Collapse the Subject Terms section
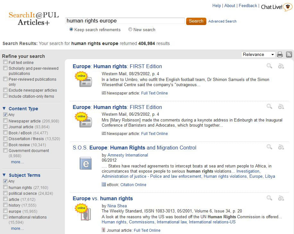 point(4,175)
